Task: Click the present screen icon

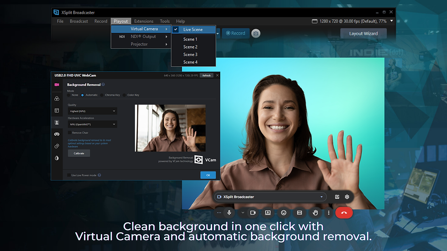Action: point(268,213)
